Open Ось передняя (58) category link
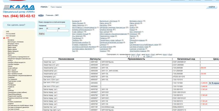 77,36
